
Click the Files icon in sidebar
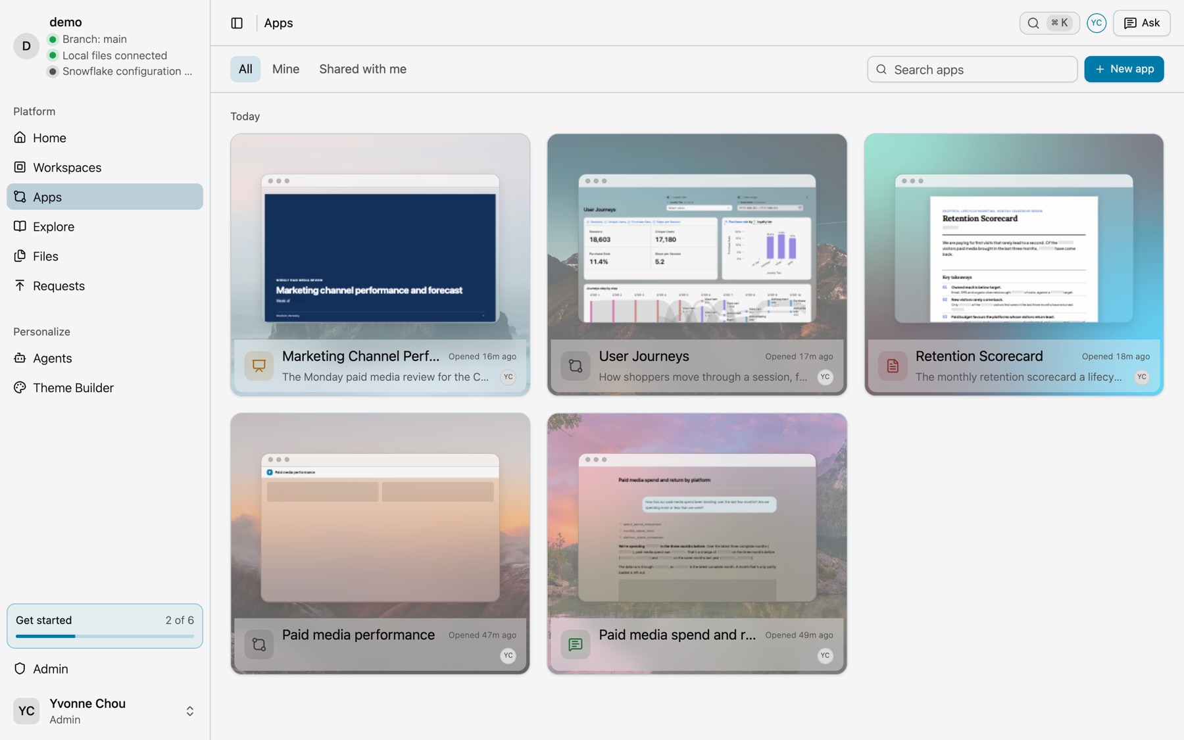(20, 256)
